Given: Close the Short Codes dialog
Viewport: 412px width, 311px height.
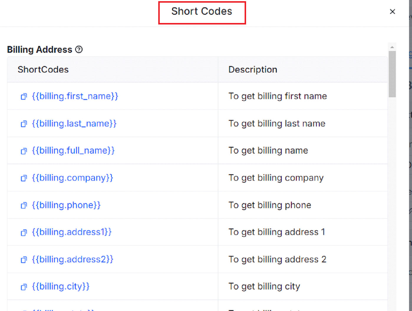Looking at the screenshot, I should tap(392, 11).
